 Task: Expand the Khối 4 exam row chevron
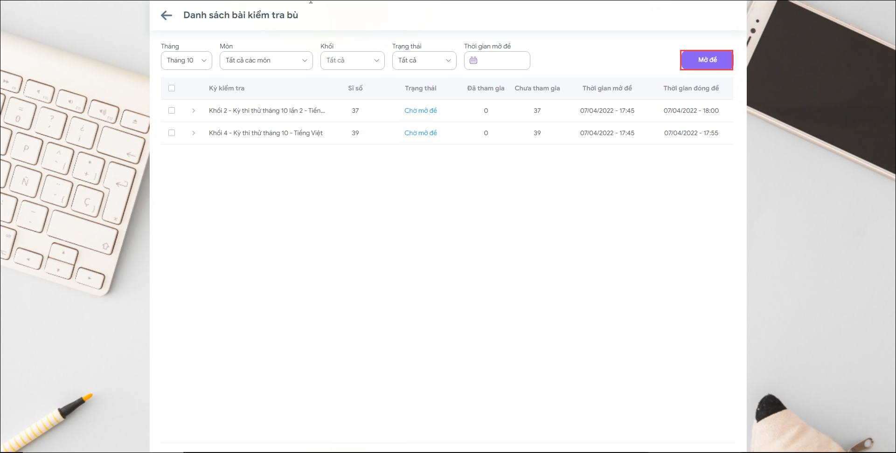194,133
